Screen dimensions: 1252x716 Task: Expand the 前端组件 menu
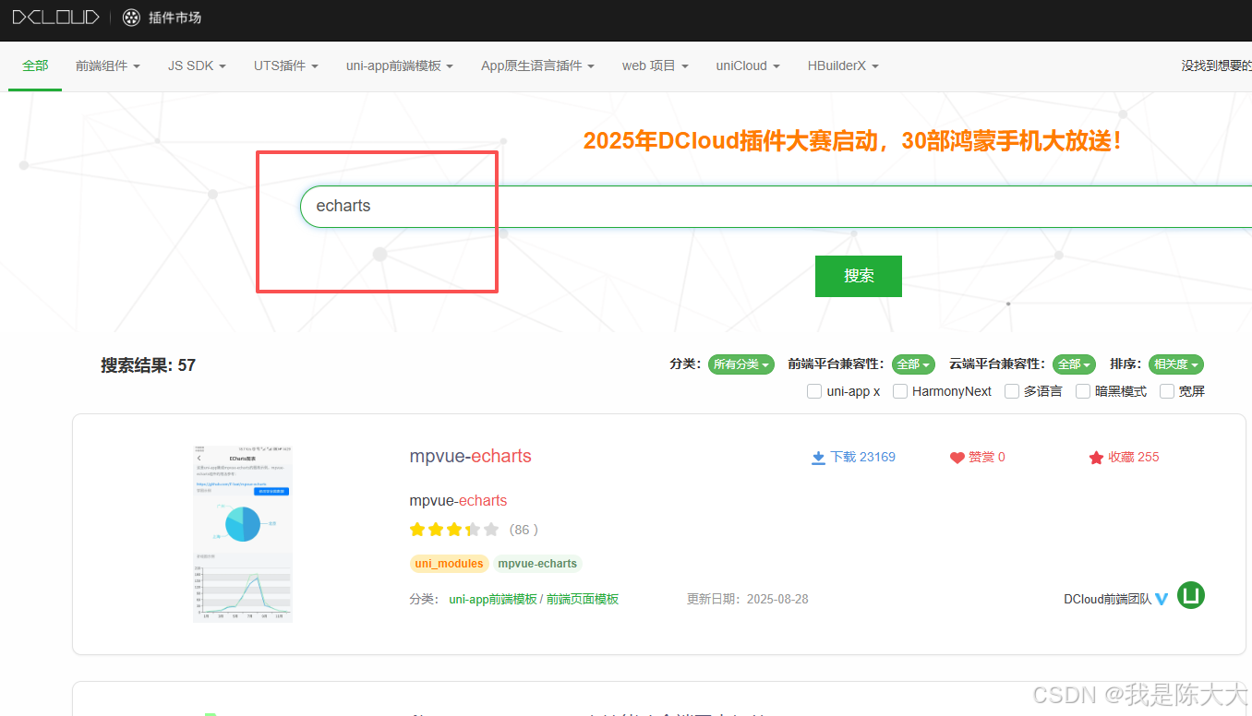108,66
